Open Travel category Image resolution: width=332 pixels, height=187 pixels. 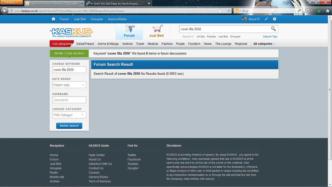pos(140,44)
